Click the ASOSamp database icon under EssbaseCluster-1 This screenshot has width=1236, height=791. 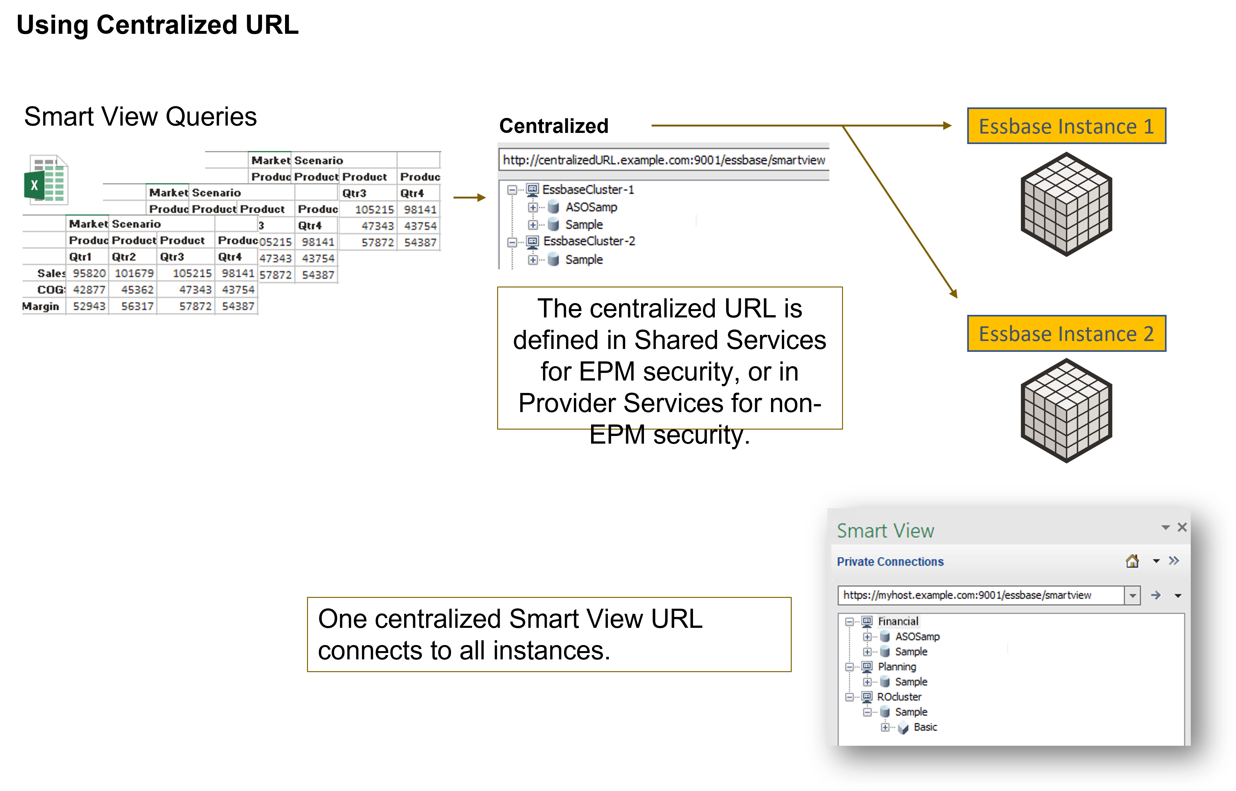click(x=553, y=207)
